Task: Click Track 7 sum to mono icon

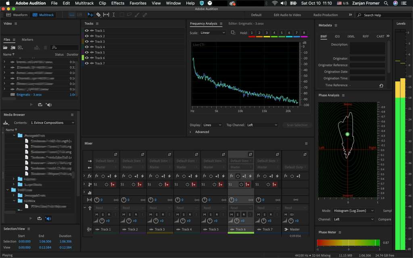Action: coord(278,200)
